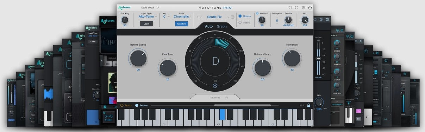Screen dimensions: 425x132
Task: Click the pink On button in right plugin
Action: pyautogui.click(x=358, y=111)
